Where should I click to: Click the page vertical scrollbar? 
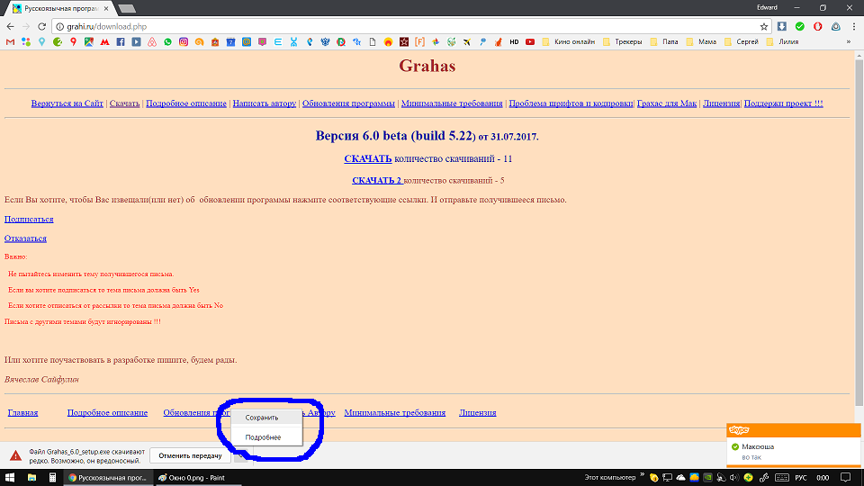859,231
